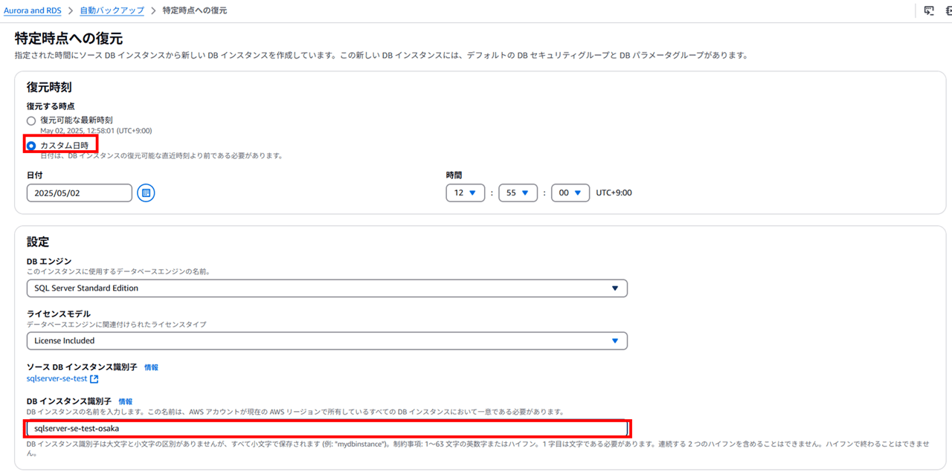The width and height of the screenshot is (952, 472).
Task: Open the minute dropdown showing 55
Action: click(518, 193)
